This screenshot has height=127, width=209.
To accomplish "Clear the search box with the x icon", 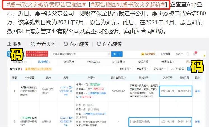I will tap(109, 54).
